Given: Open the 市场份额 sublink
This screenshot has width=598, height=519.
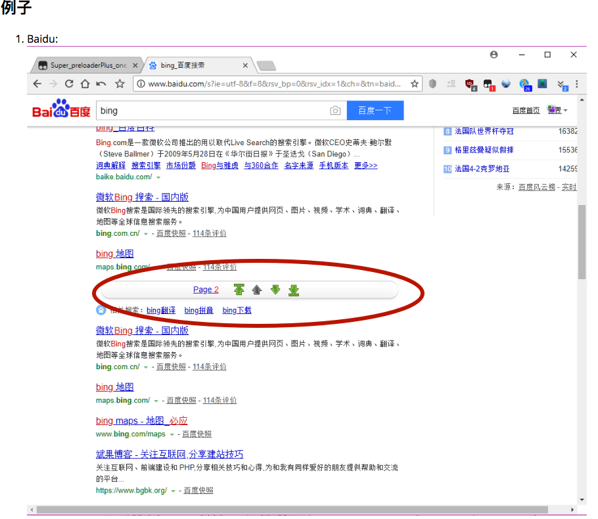Looking at the screenshot, I should [x=181, y=165].
